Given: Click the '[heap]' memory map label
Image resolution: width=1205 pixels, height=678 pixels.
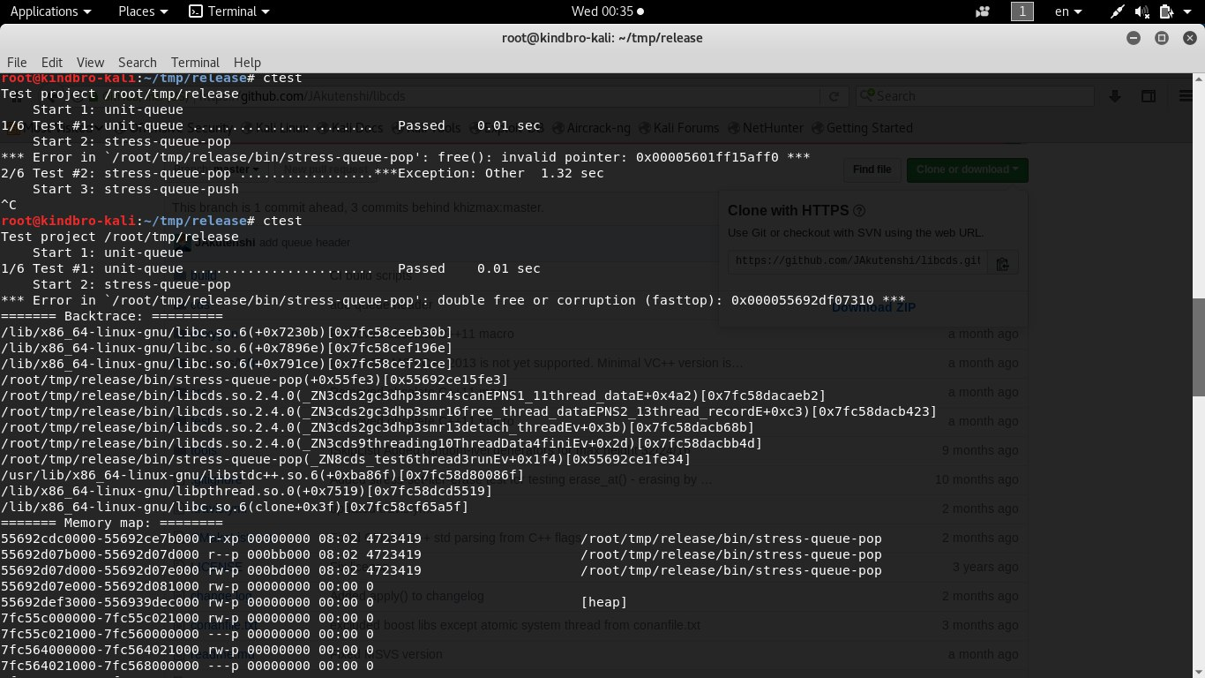Looking at the screenshot, I should pos(604,602).
